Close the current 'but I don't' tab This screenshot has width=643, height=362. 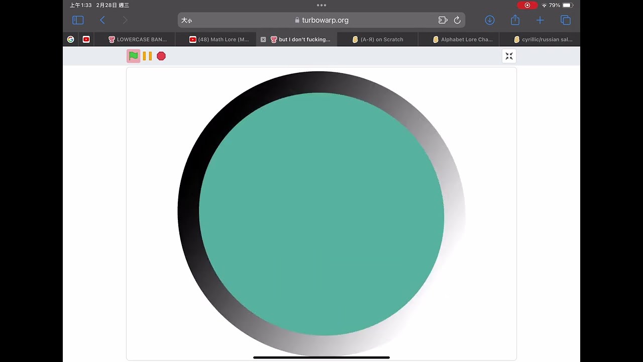[263, 39]
